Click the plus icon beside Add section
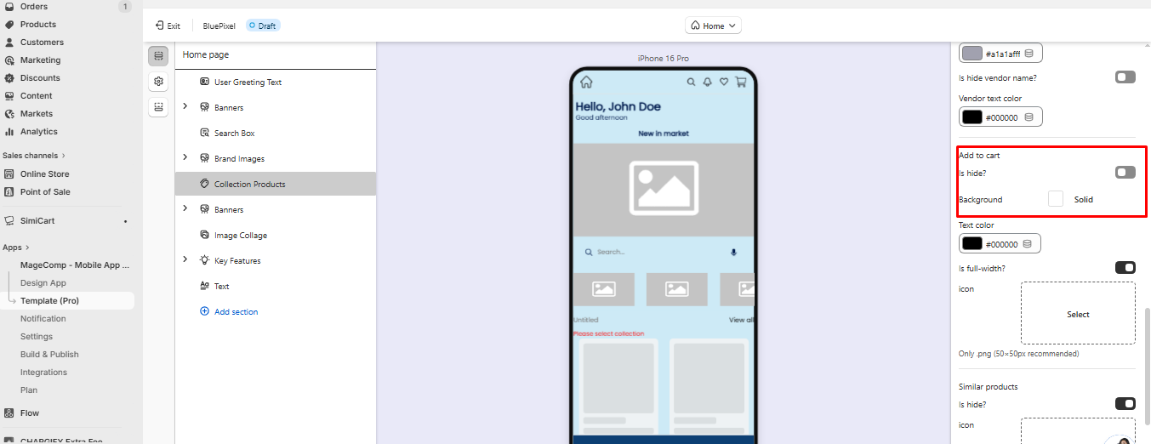Viewport: 1151px width, 444px height. 204,312
